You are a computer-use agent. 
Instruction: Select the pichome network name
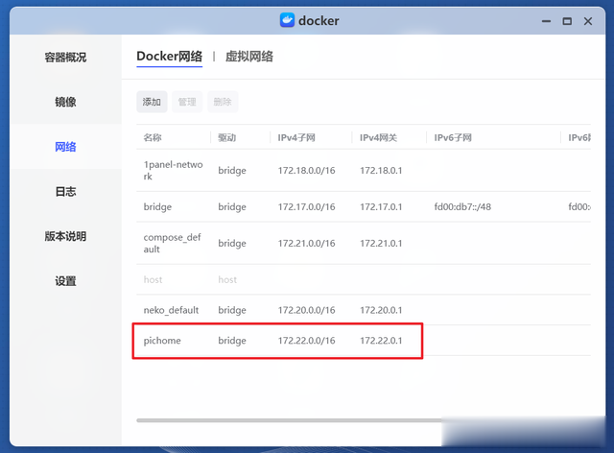162,341
